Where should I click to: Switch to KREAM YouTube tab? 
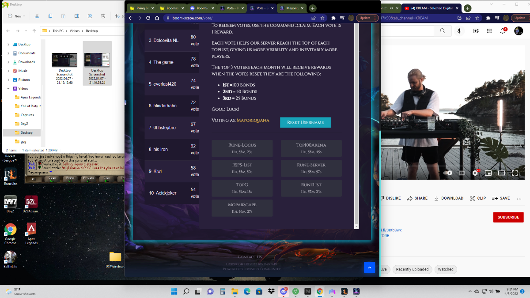pos(432,8)
